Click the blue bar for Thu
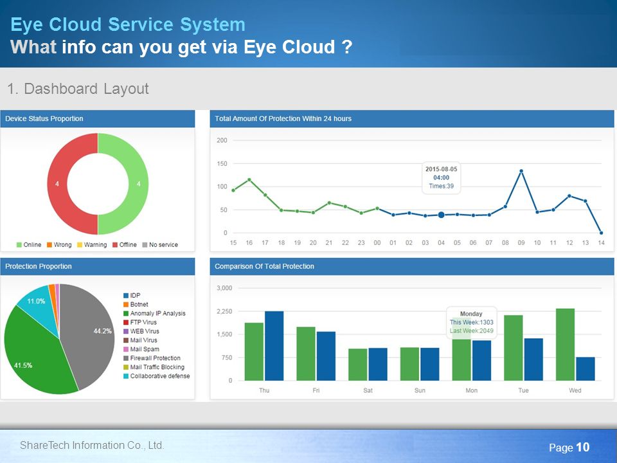Viewport: 617px width, 463px height. (274, 346)
